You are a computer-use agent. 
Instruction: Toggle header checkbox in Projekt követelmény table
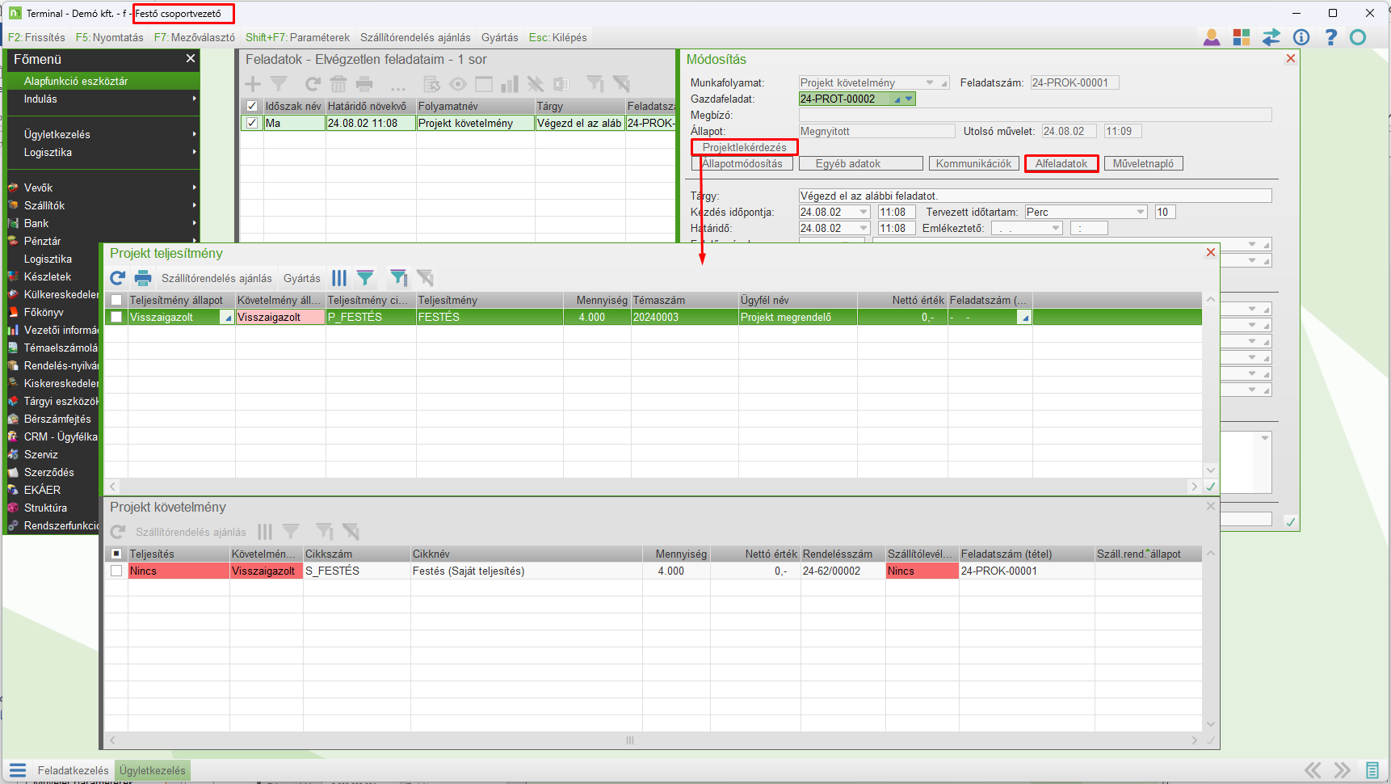(x=116, y=554)
